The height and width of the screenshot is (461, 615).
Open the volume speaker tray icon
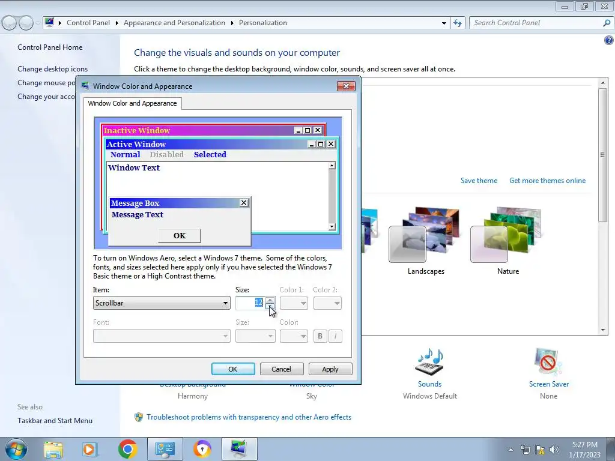[x=554, y=450]
